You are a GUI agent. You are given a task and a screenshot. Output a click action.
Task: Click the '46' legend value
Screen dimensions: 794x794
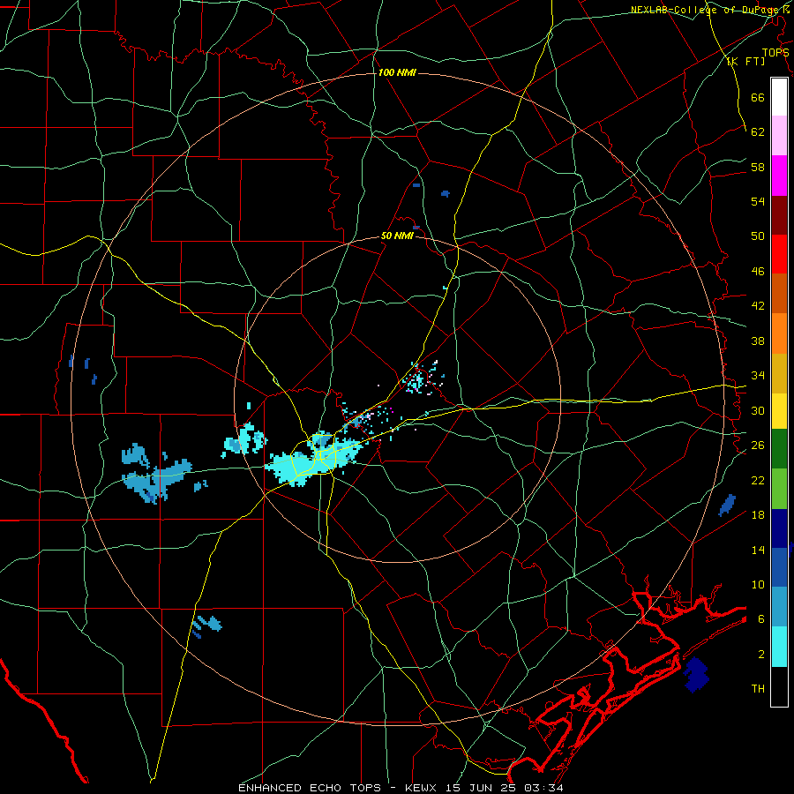click(x=758, y=272)
